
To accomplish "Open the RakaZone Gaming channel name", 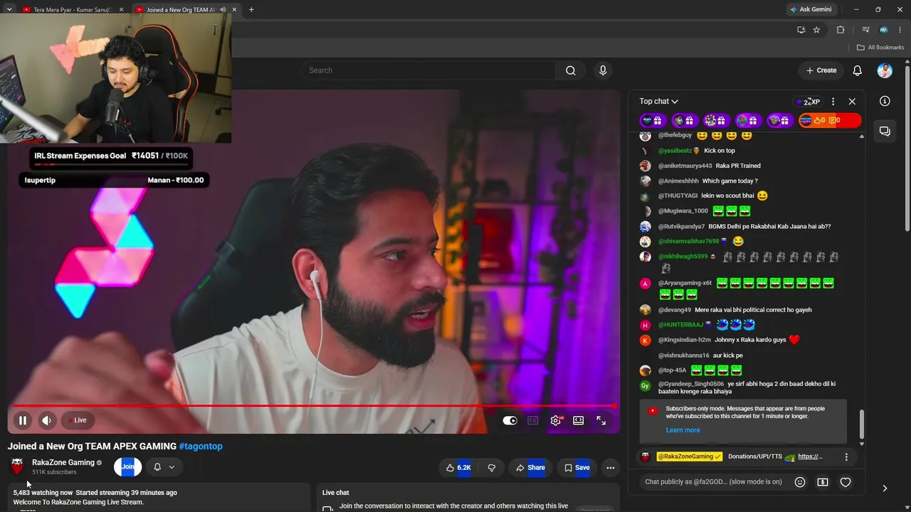I will click(x=63, y=462).
